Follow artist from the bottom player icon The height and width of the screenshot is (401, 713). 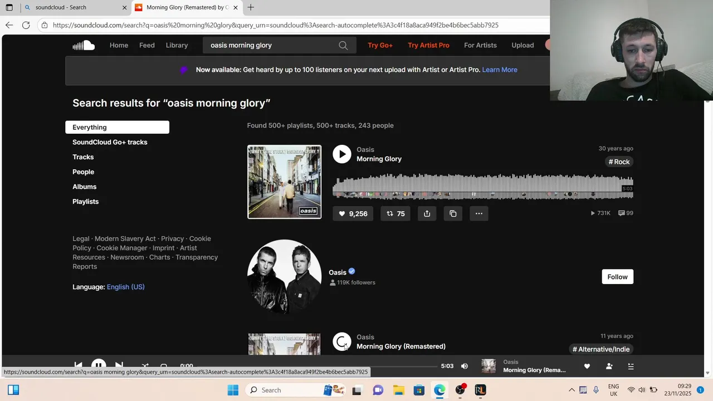(609, 366)
